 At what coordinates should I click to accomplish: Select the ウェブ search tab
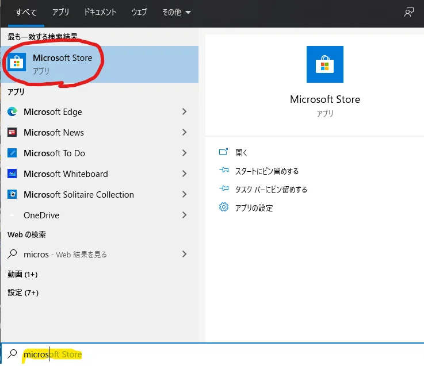[x=139, y=12]
